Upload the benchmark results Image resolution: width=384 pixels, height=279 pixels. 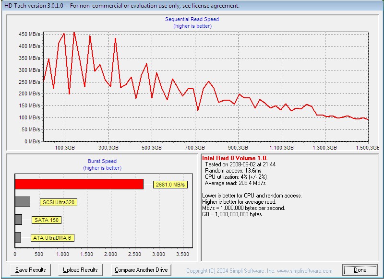80,270
